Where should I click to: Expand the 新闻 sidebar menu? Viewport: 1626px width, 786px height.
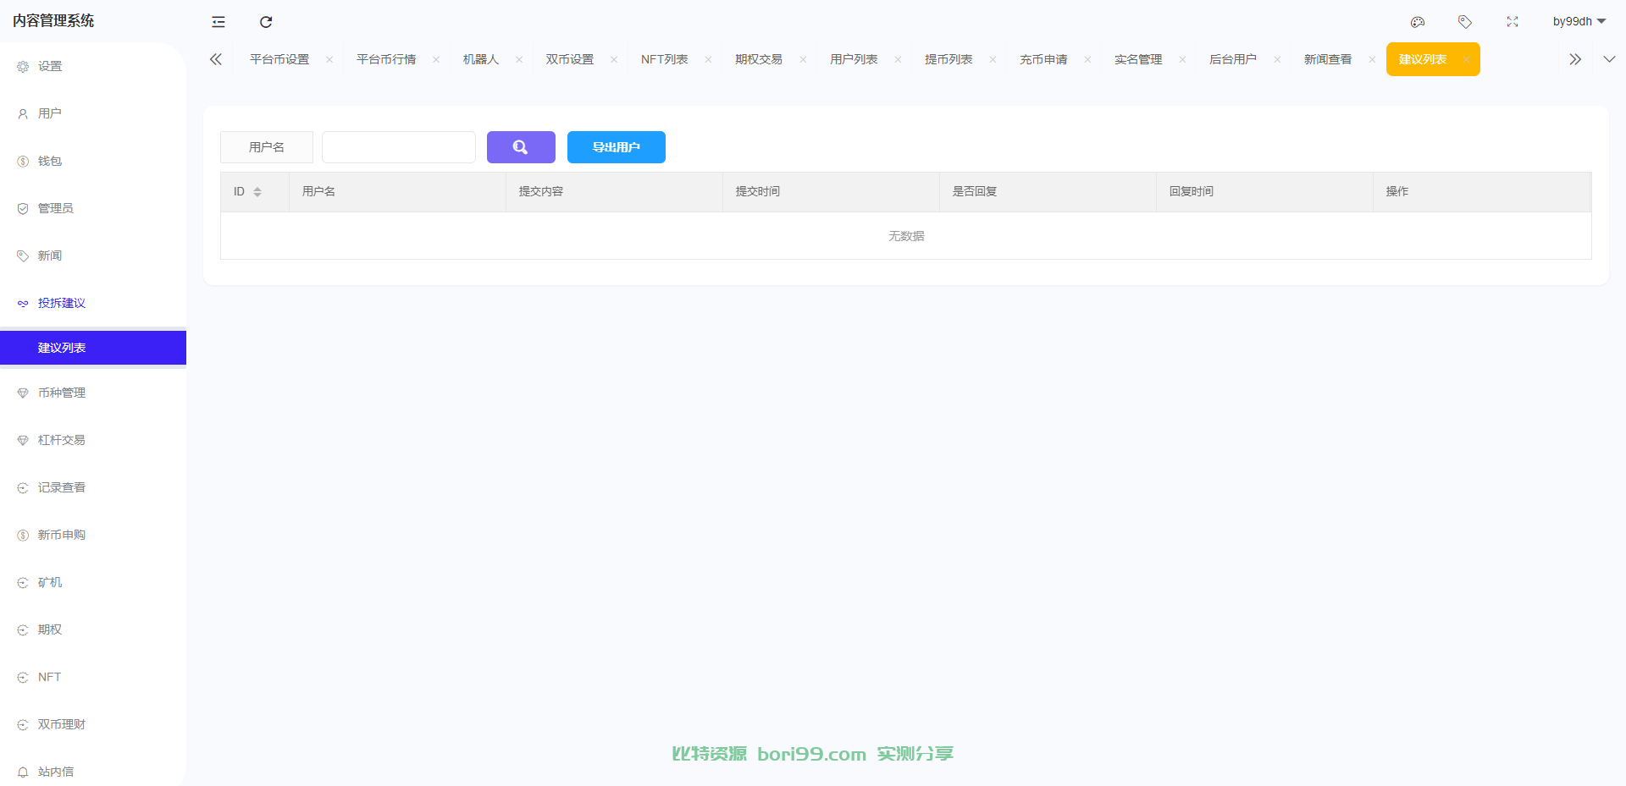[93, 256]
